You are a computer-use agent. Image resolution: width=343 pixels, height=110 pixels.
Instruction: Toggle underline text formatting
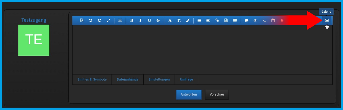[149, 20]
